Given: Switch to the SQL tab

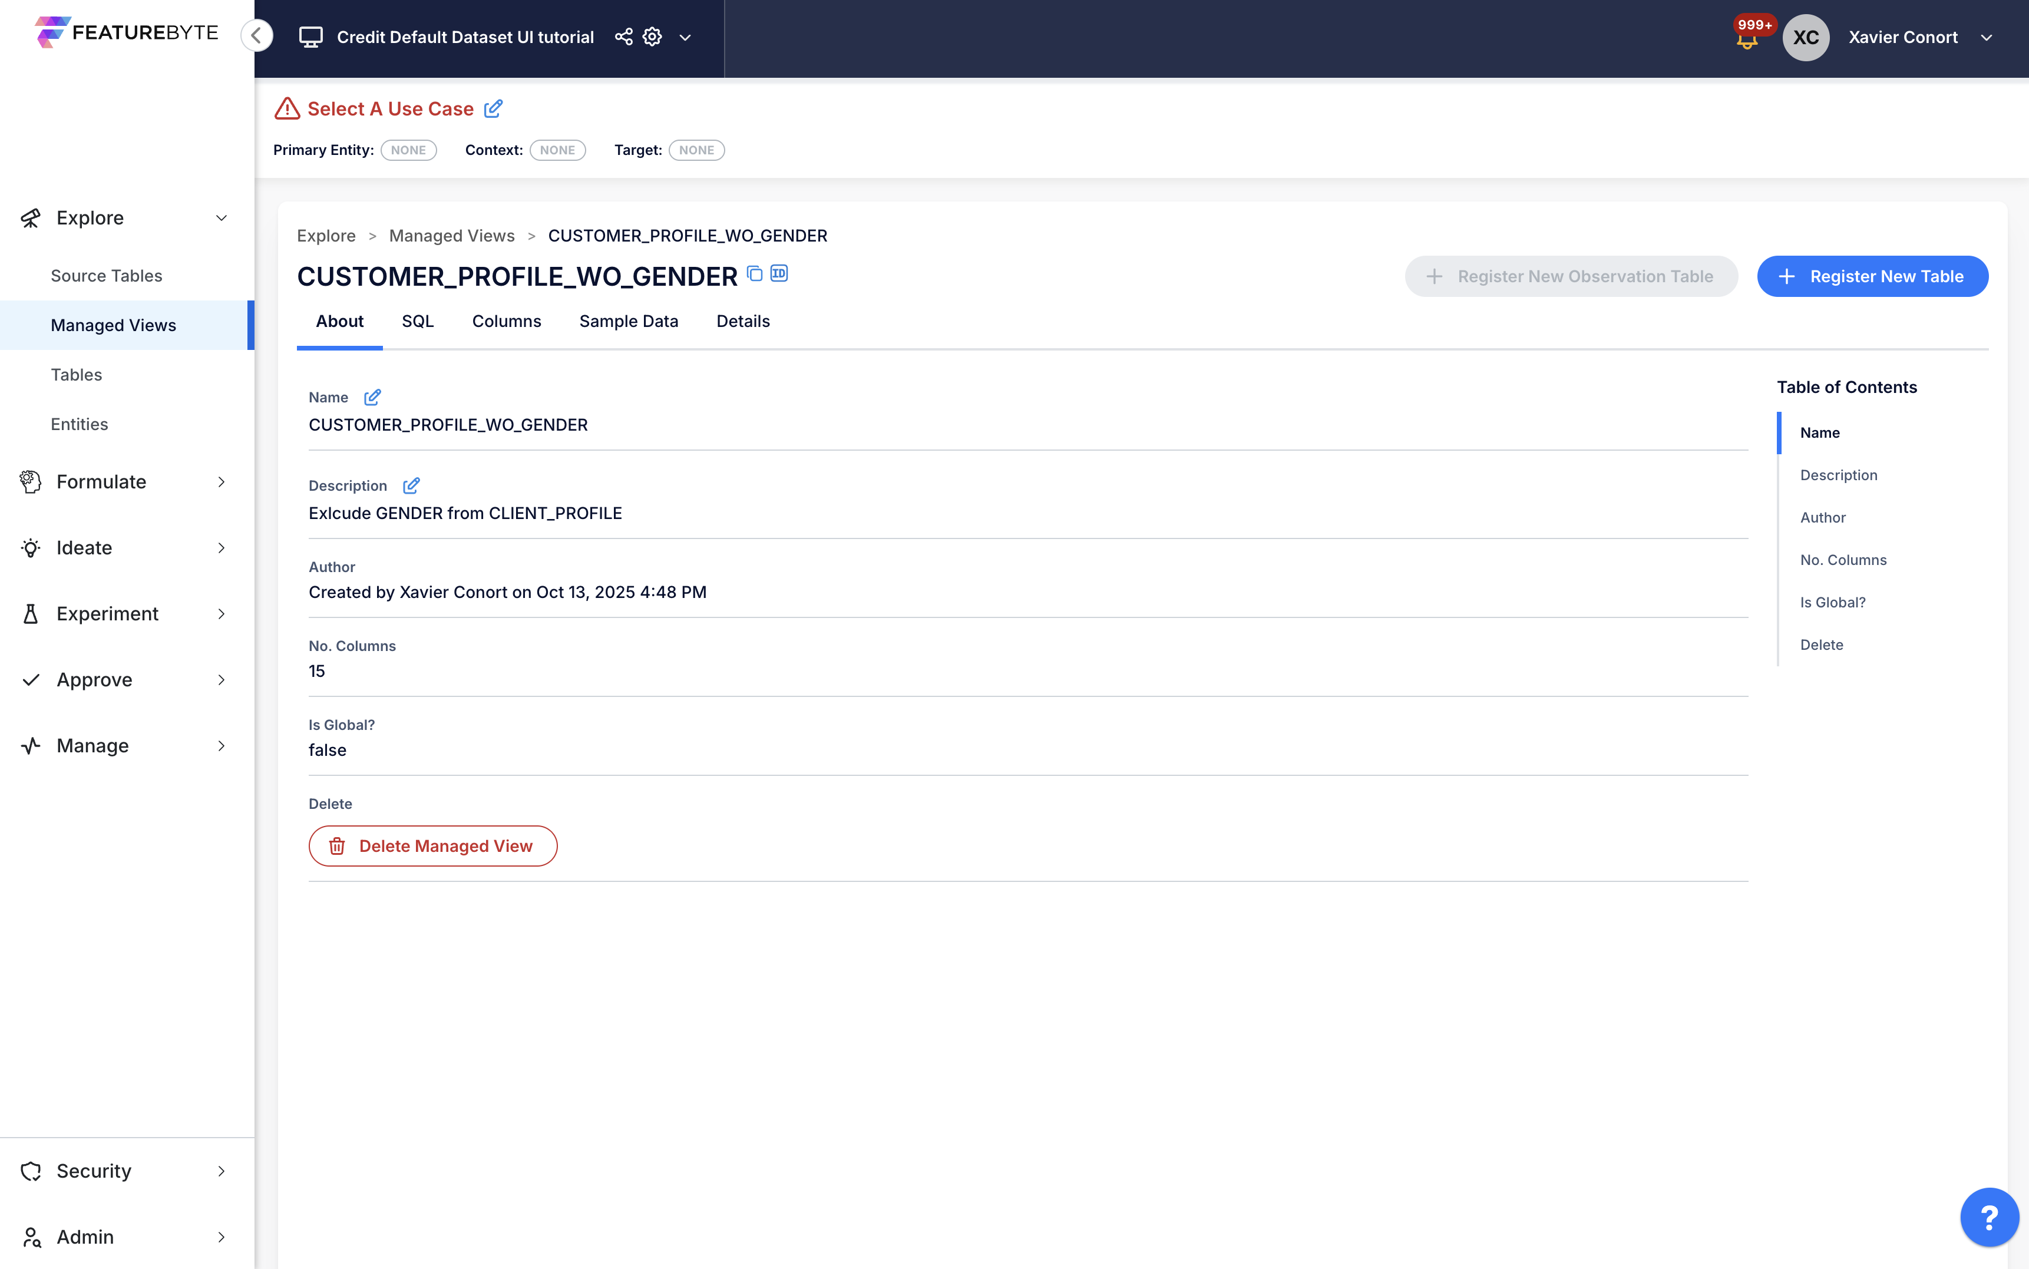Looking at the screenshot, I should coord(417,322).
